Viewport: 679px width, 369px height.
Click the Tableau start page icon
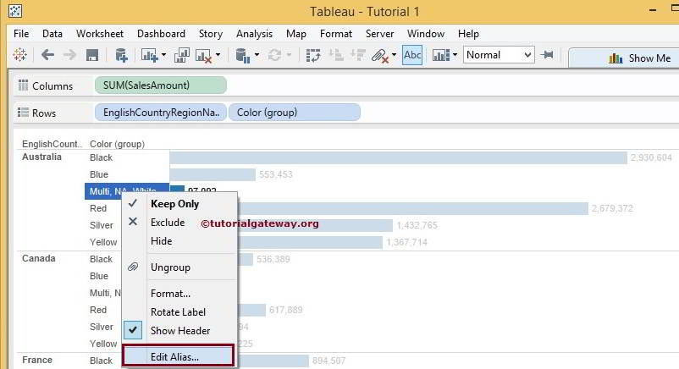[x=19, y=55]
